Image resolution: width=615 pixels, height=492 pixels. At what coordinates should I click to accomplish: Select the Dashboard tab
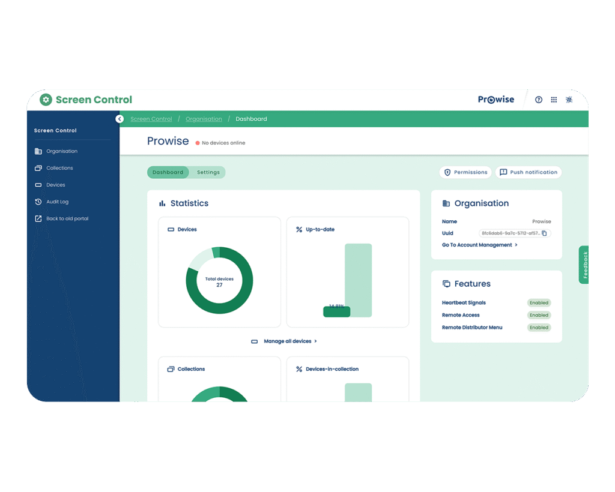click(x=168, y=173)
